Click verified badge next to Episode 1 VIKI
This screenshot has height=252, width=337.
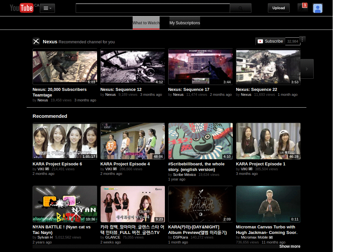pos(250,169)
